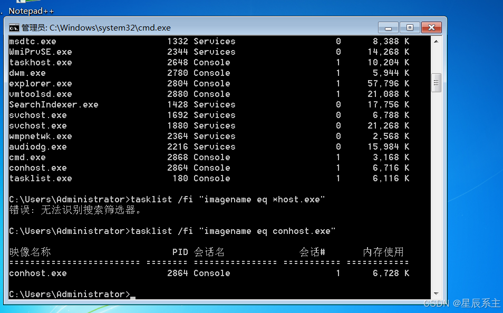
Task: Click conhost.exe in the filtered result
Action: pos(38,273)
